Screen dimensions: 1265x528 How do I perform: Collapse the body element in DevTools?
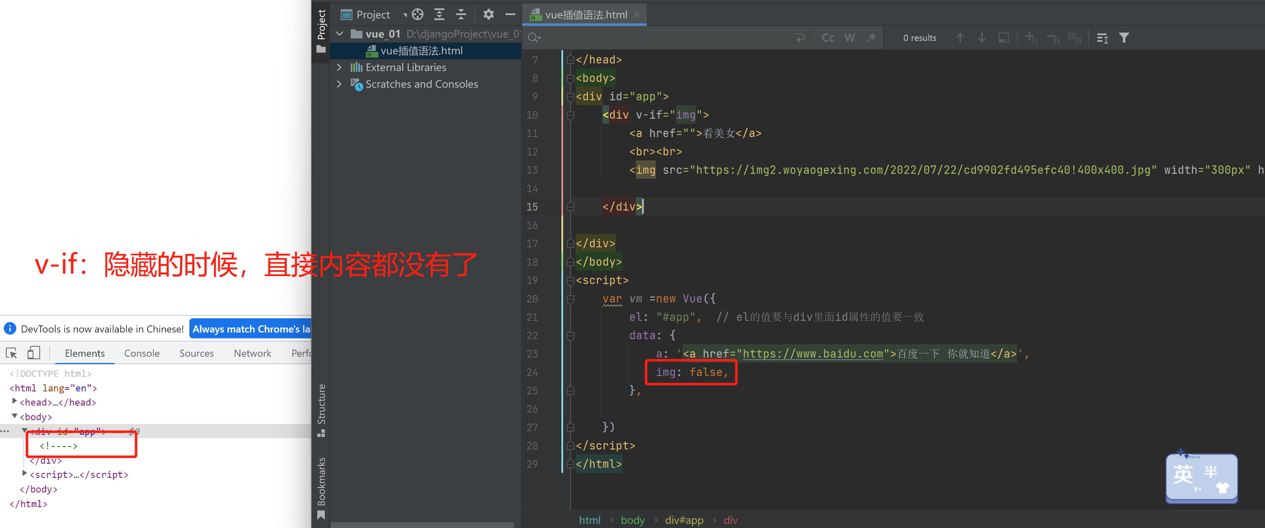tap(14, 416)
